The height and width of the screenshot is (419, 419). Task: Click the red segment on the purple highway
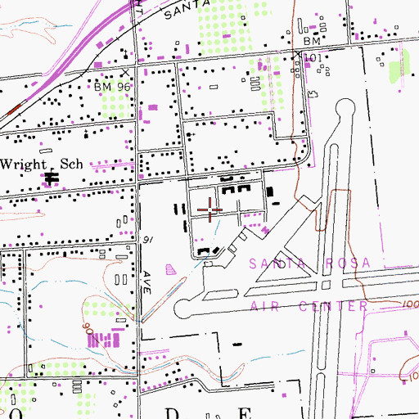[14, 109]
